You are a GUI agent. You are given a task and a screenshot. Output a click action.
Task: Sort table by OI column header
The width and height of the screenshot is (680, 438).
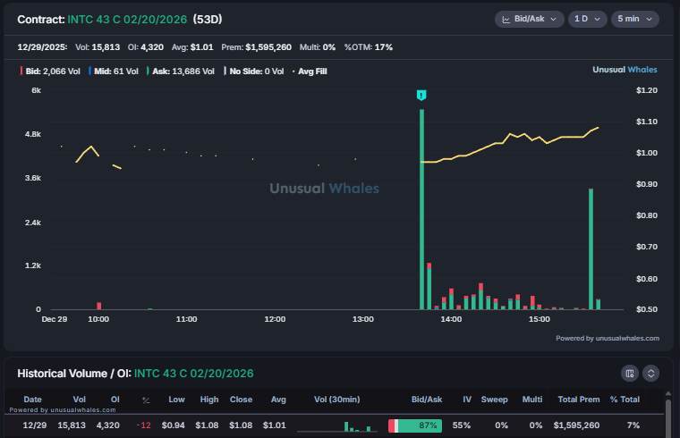pos(115,400)
